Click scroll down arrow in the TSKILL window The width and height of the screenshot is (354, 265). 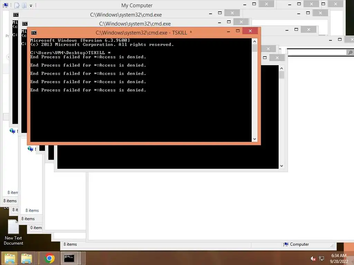point(255,139)
